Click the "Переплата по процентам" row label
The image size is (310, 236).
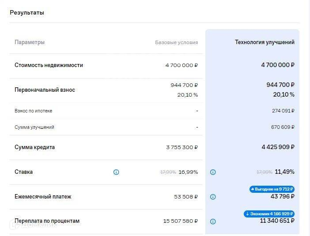pyautogui.click(x=47, y=221)
